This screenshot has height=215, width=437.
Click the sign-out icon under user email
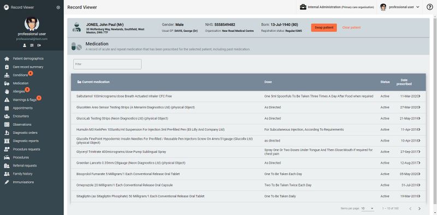[39, 45]
